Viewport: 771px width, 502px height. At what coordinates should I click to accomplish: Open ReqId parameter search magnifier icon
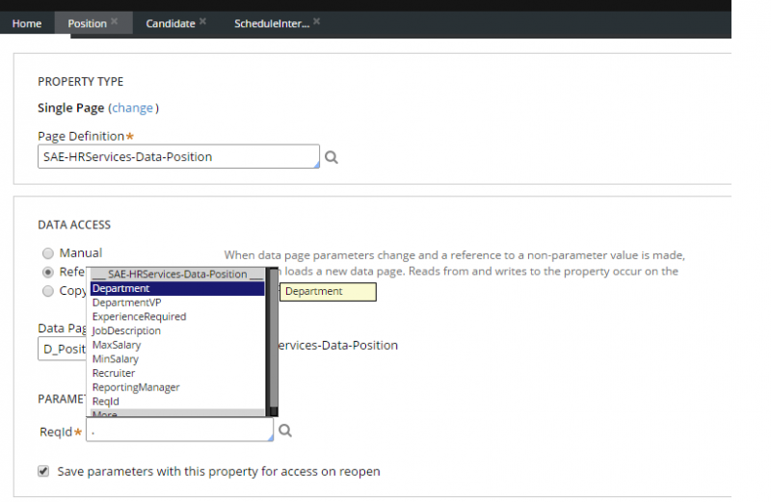(x=285, y=431)
